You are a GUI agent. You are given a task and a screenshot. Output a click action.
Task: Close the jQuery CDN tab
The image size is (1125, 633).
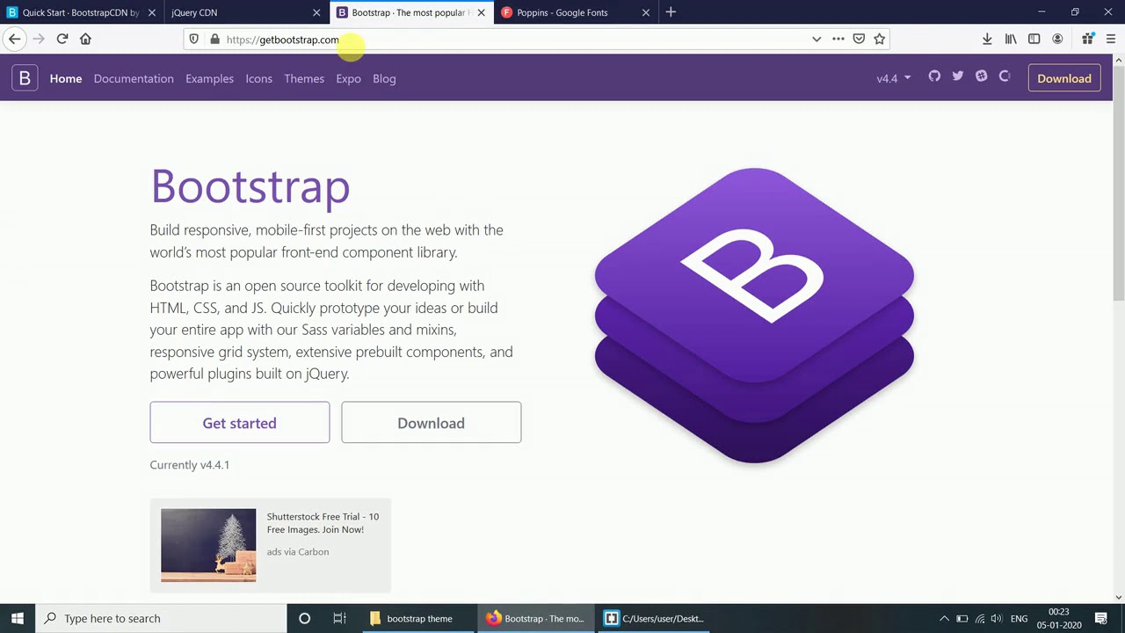316,12
